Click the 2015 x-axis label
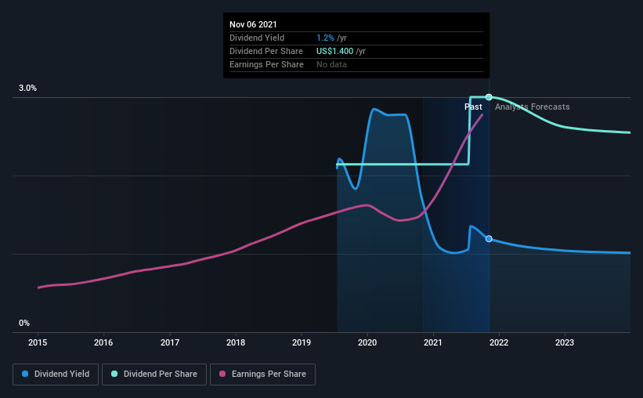Image resolution: width=643 pixels, height=398 pixels. (38, 342)
